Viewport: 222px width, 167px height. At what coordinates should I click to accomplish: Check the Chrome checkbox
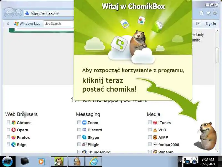coord(8,122)
